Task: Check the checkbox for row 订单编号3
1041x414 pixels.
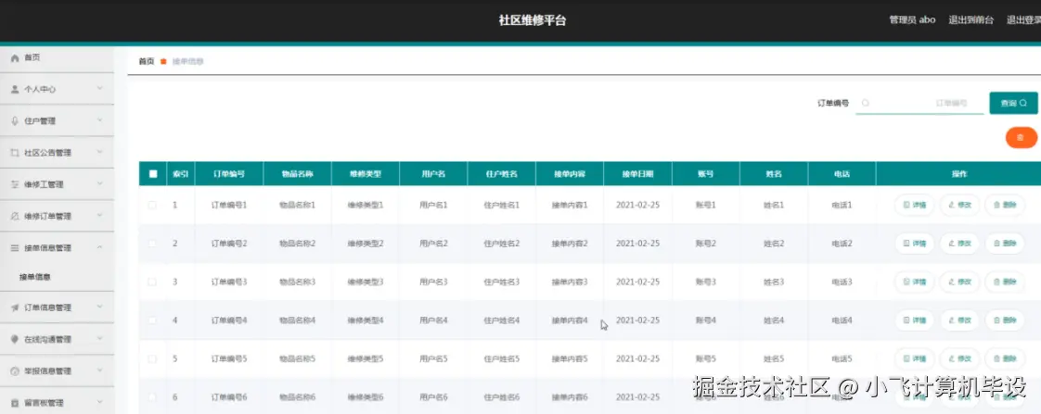Action: (x=152, y=282)
